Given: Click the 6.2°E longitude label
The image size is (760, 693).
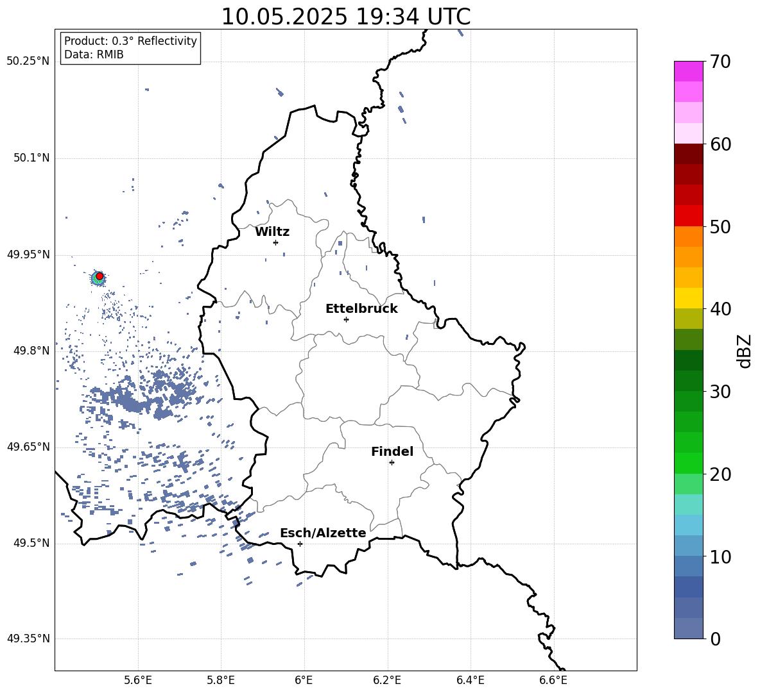Looking at the screenshot, I should pos(387,680).
